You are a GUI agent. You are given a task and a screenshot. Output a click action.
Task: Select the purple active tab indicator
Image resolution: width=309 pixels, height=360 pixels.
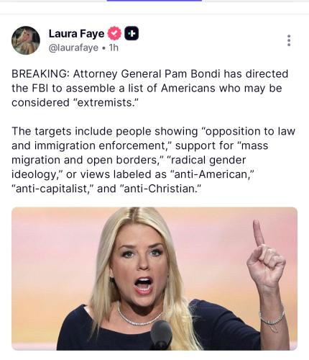[154, 1]
